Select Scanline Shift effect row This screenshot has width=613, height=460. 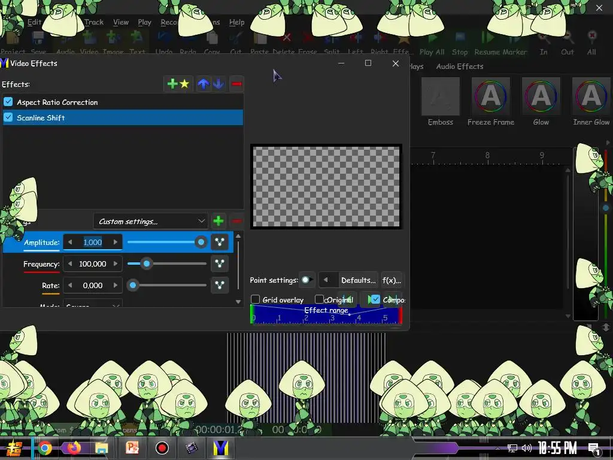click(123, 117)
